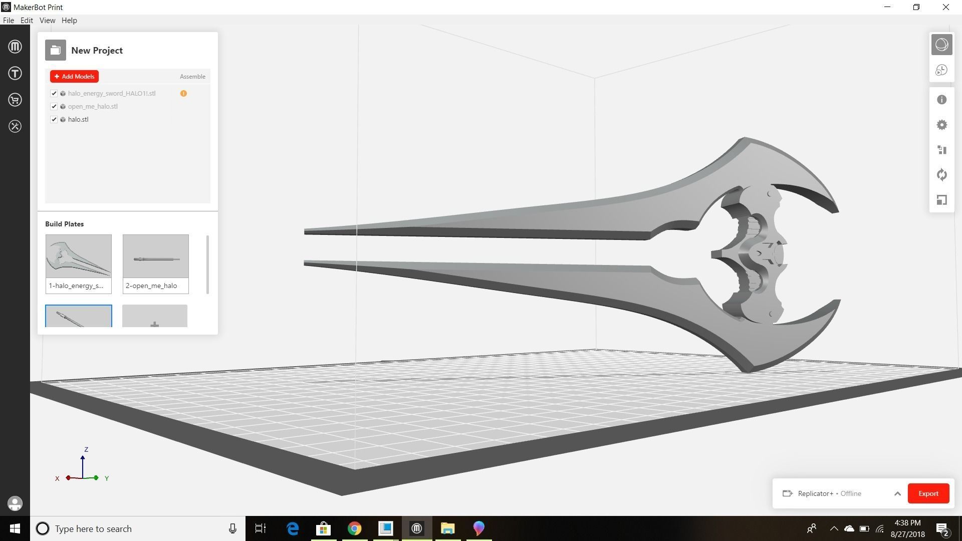Open MakerBot home from the sidebar

coord(15,47)
